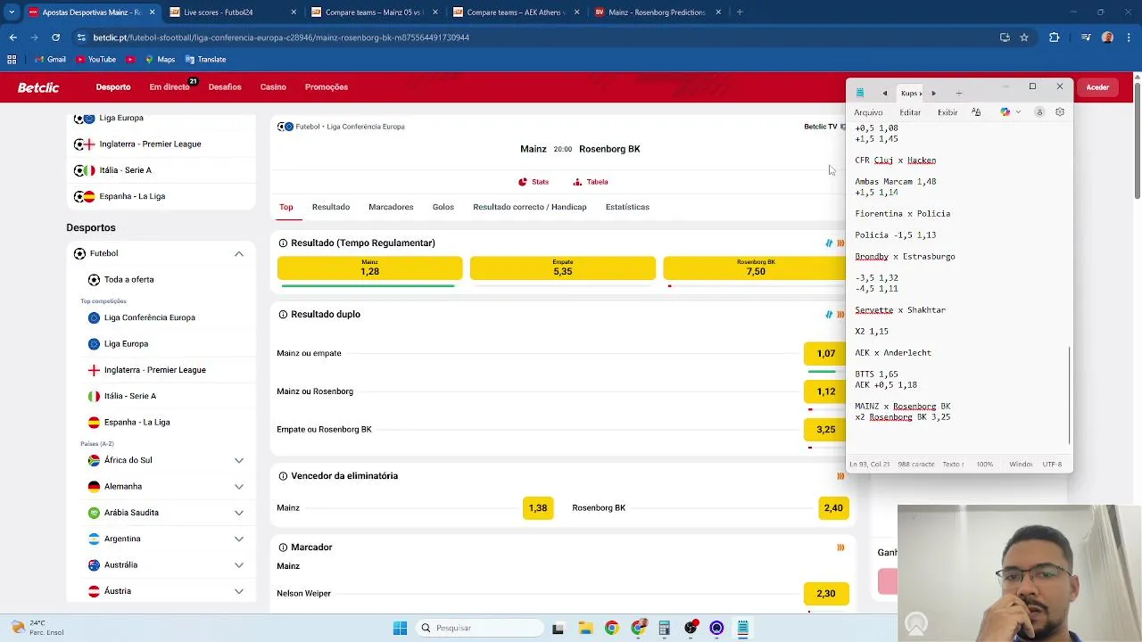Click Notepad account profile icon

point(1039,112)
